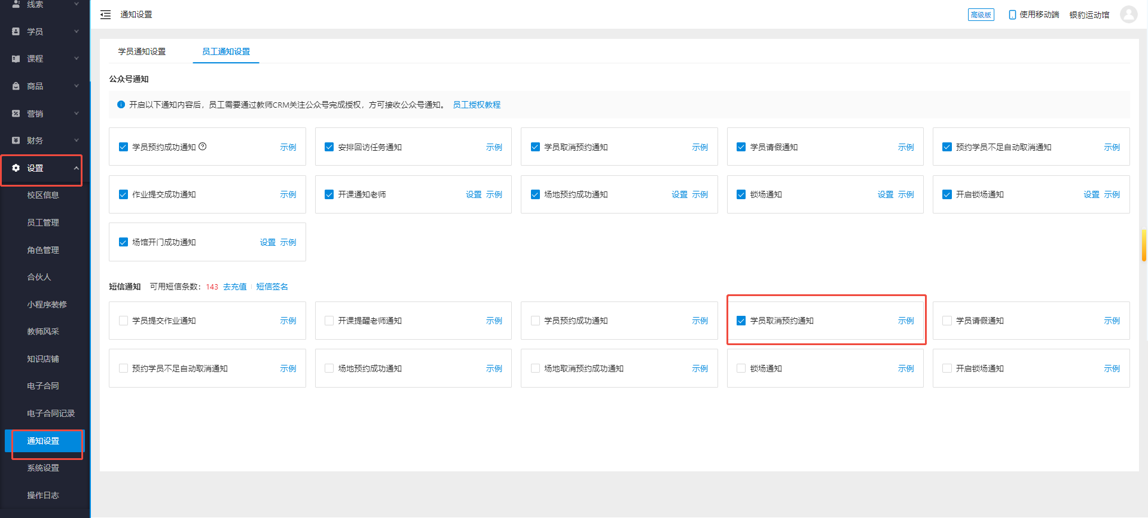The image size is (1148, 518).
Task: Select 通知设置 in sidebar
Action: click(x=45, y=441)
